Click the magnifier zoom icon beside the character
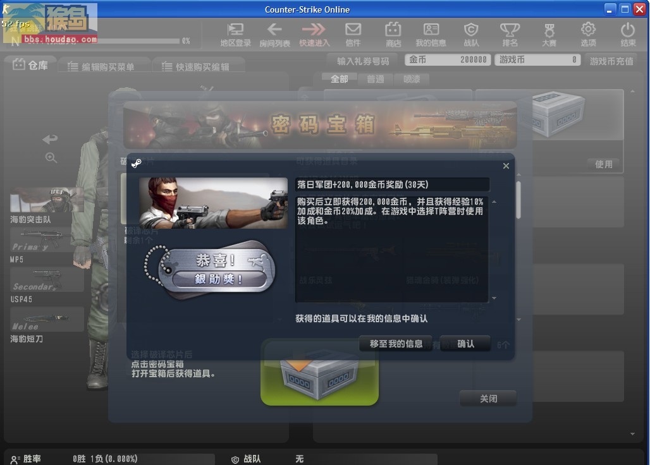The image size is (650, 465). (51, 158)
